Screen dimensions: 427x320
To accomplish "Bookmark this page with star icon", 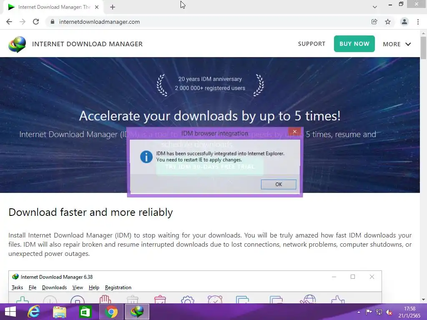I will click(x=388, y=22).
